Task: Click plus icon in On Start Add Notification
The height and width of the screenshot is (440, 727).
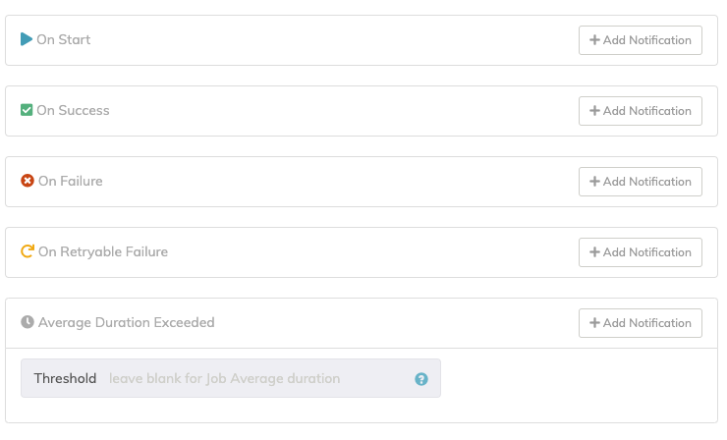Action: [594, 40]
